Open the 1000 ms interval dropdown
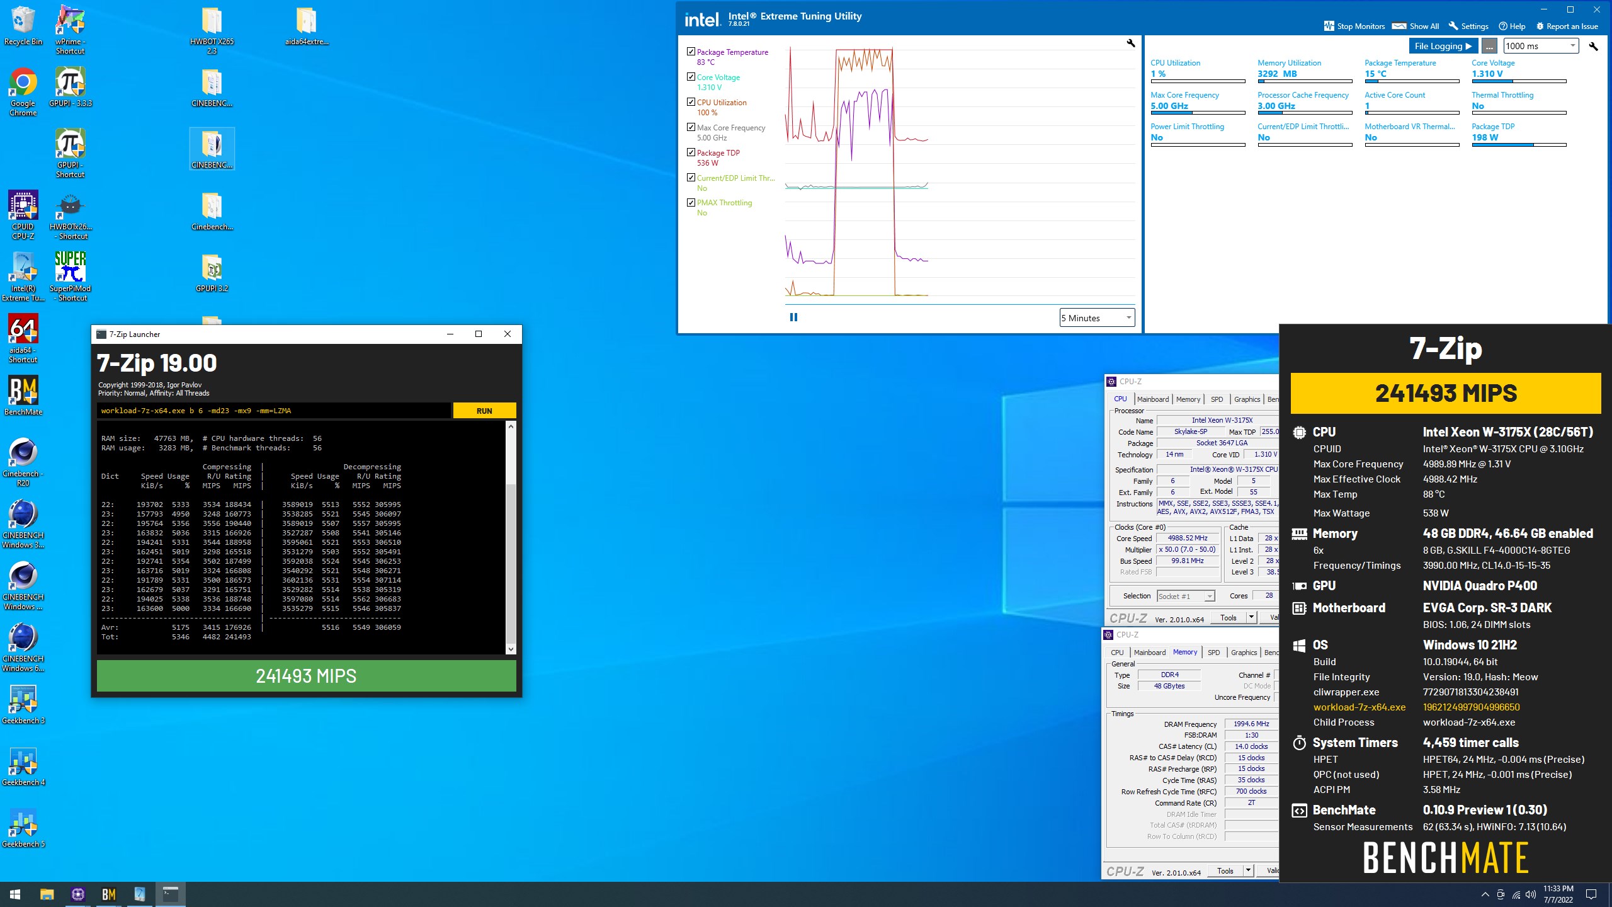 1541,46
